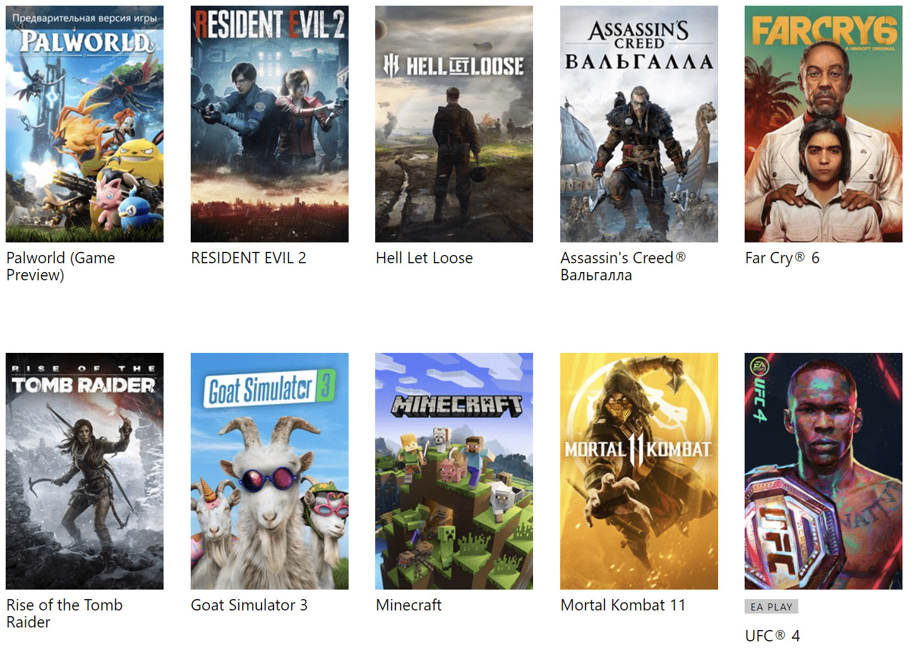Screen dimensions: 912x654
Task: Click the 'Minecraft' title text
Action: (x=409, y=605)
